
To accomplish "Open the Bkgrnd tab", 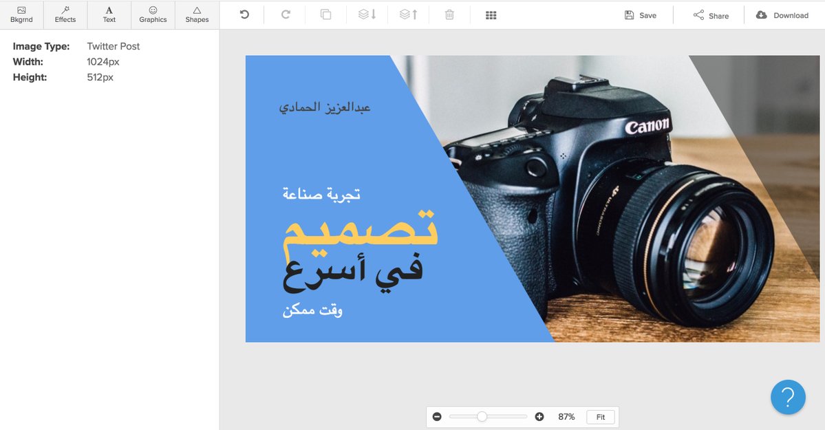I will coord(21,14).
